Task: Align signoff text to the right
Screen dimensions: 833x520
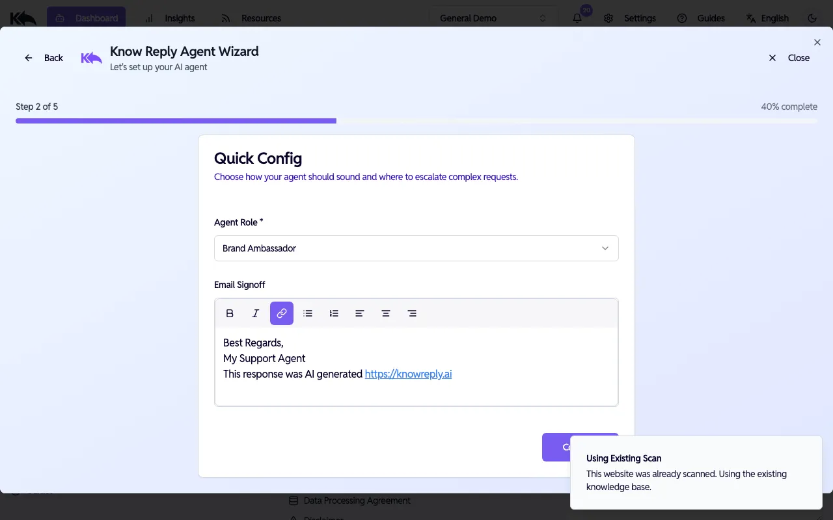Action: pos(411,313)
